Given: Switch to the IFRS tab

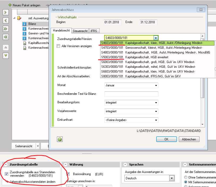Looking at the screenshot, I should click(x=94, y=31).
